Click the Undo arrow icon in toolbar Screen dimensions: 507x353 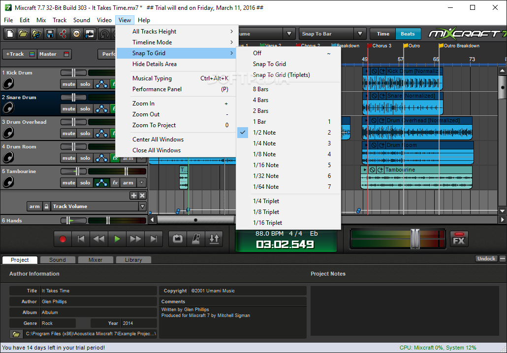coord(104,34)
